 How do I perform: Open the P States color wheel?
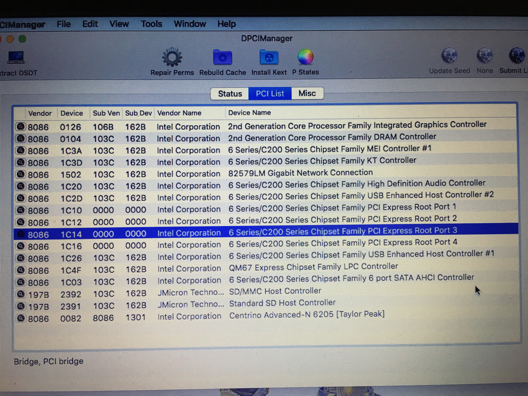tap(305, 57)
